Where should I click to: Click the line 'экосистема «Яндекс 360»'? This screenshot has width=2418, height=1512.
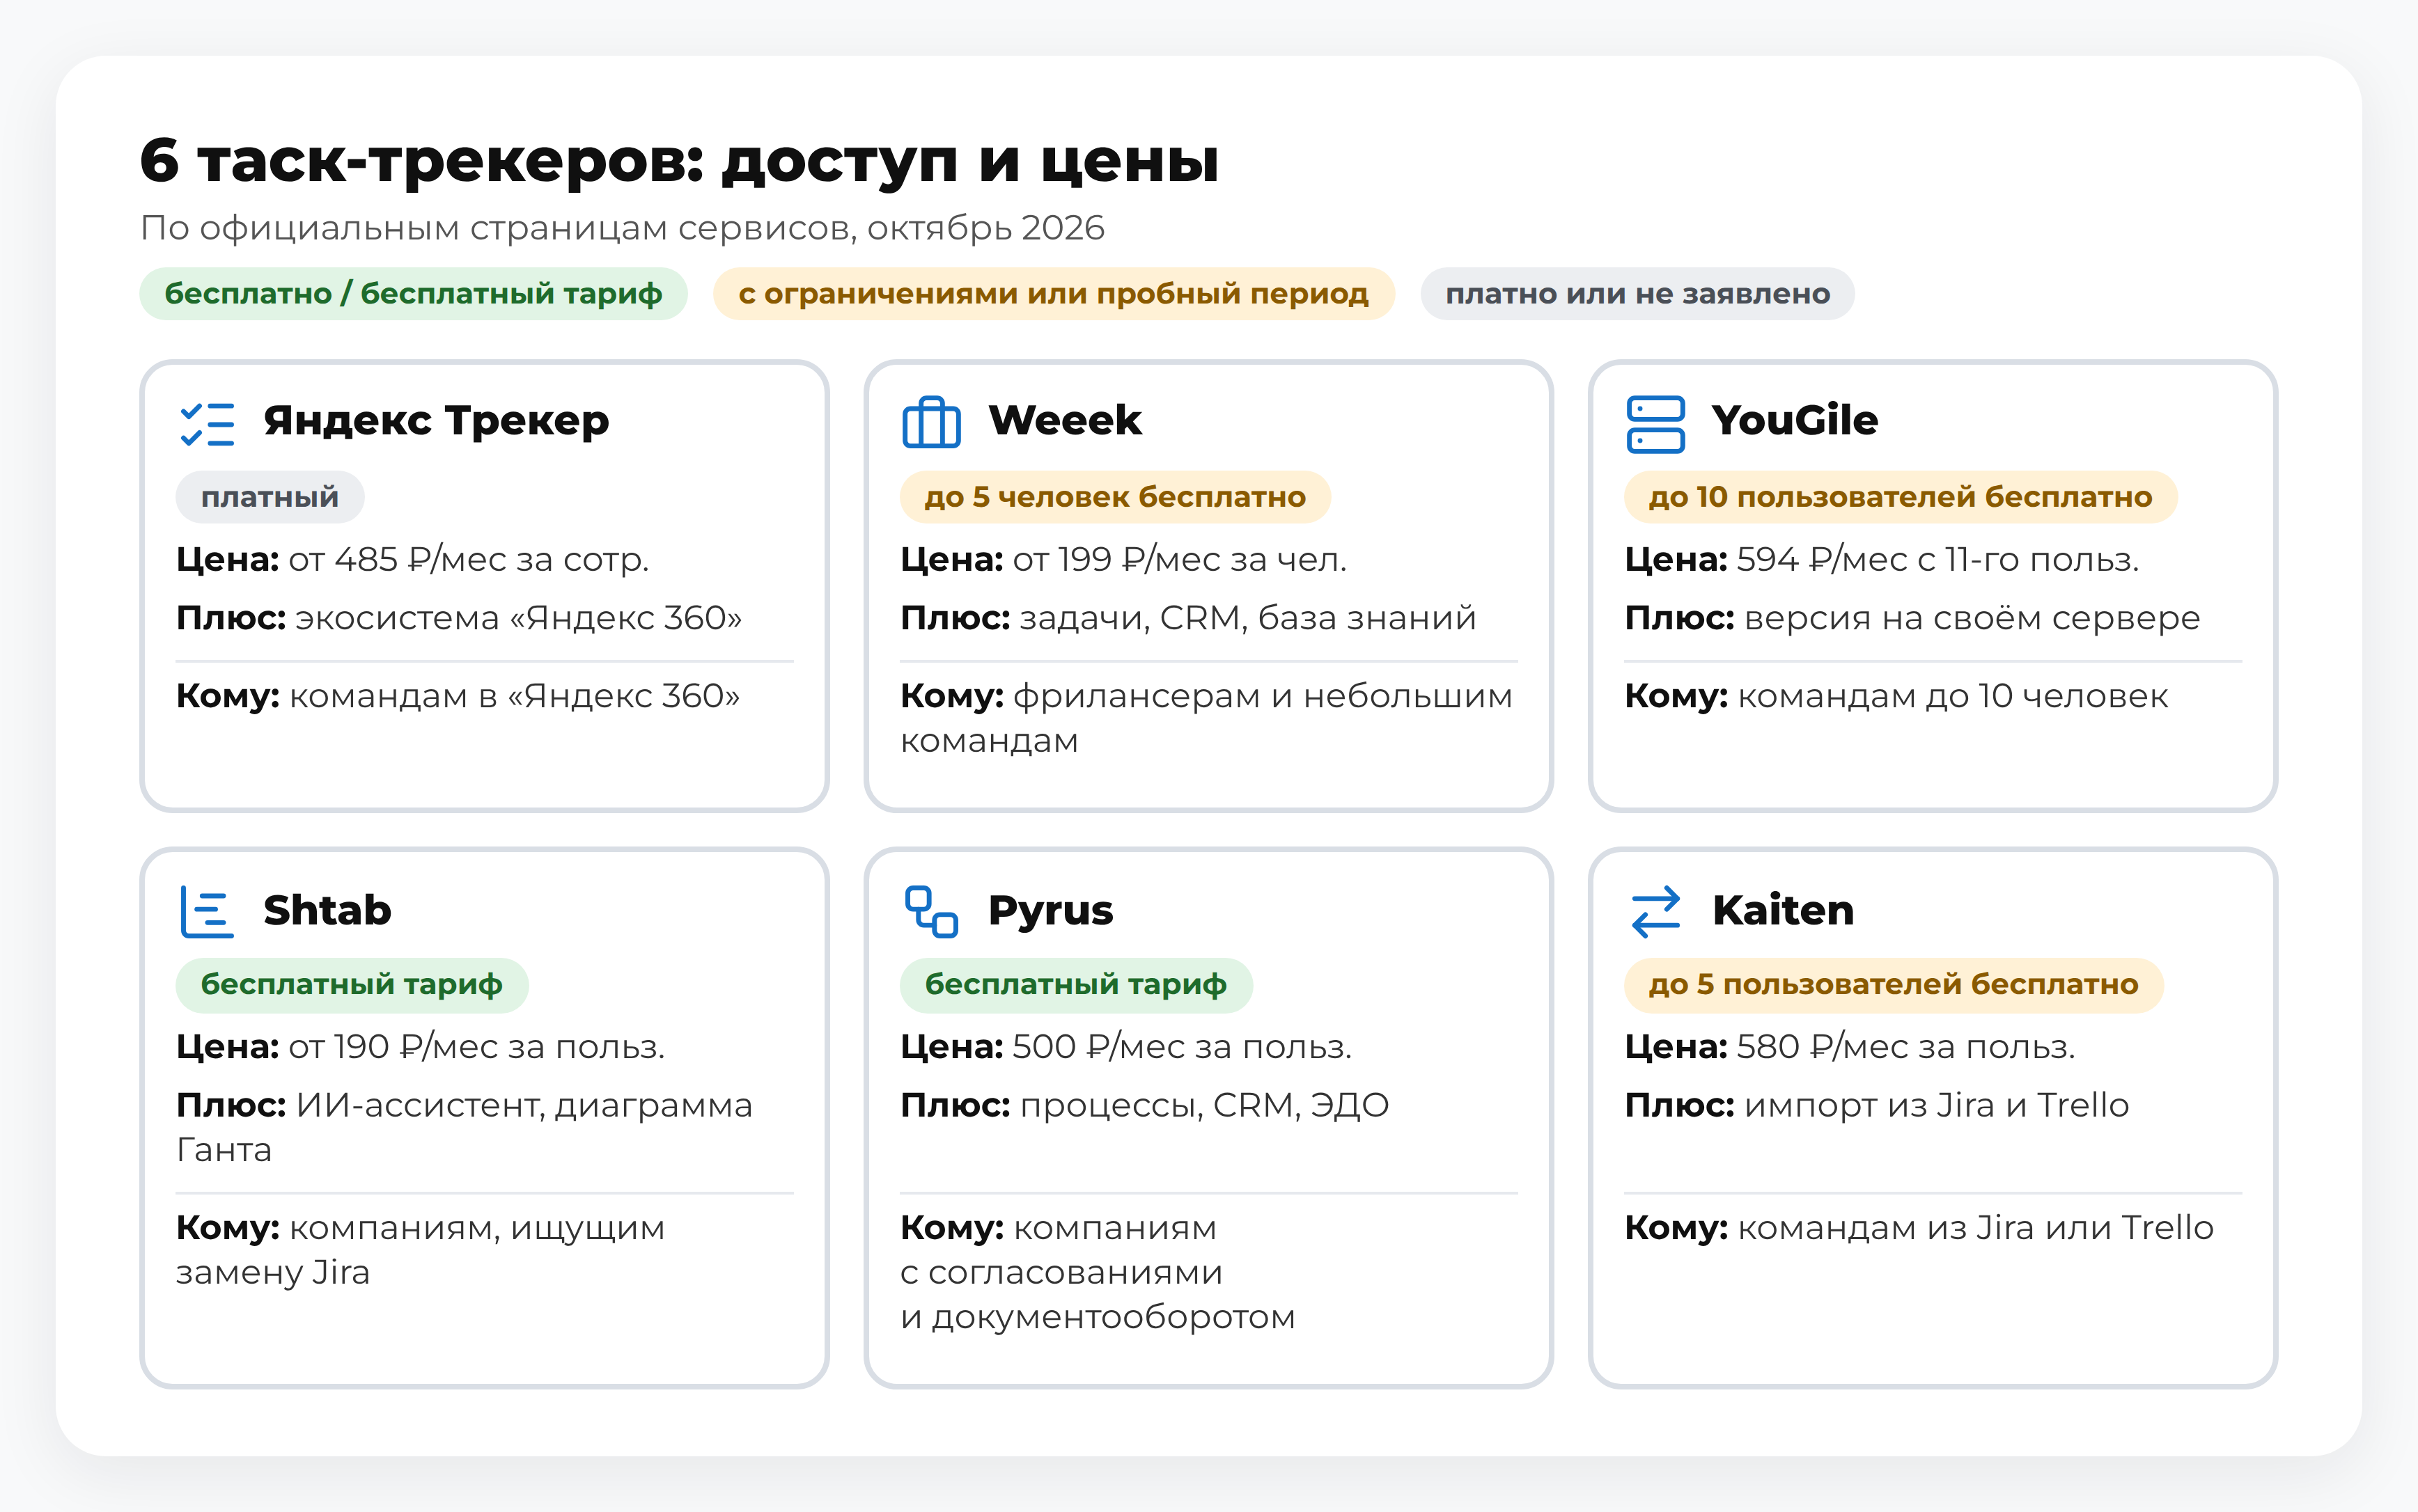coord(518,618)
